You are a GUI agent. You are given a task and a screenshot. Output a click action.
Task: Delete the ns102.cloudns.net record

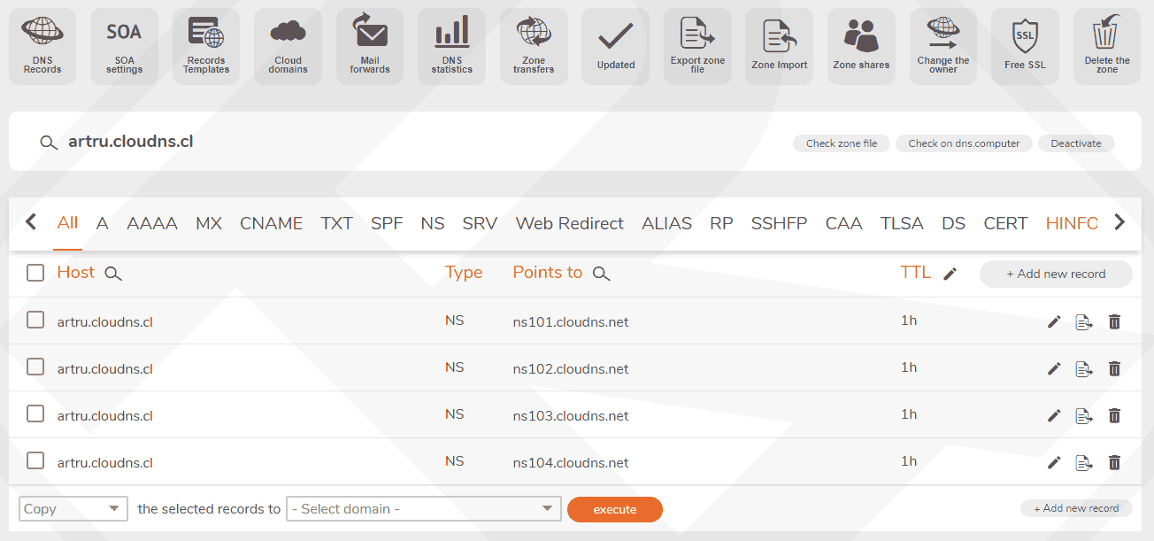1114,368
